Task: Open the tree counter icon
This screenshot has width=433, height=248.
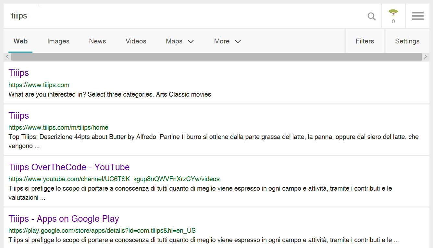Action: (x=393, y=16)
